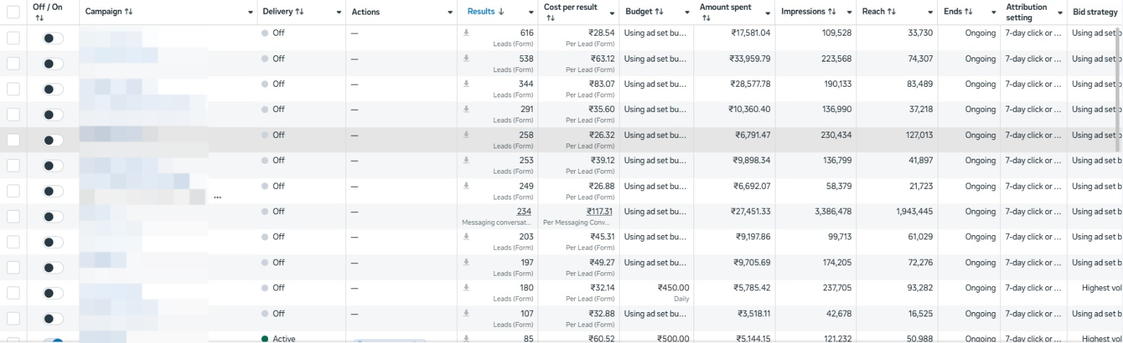The image size is (1123, 343).
Task: Click the Bid strategy column header
Action: [1095, 12]
